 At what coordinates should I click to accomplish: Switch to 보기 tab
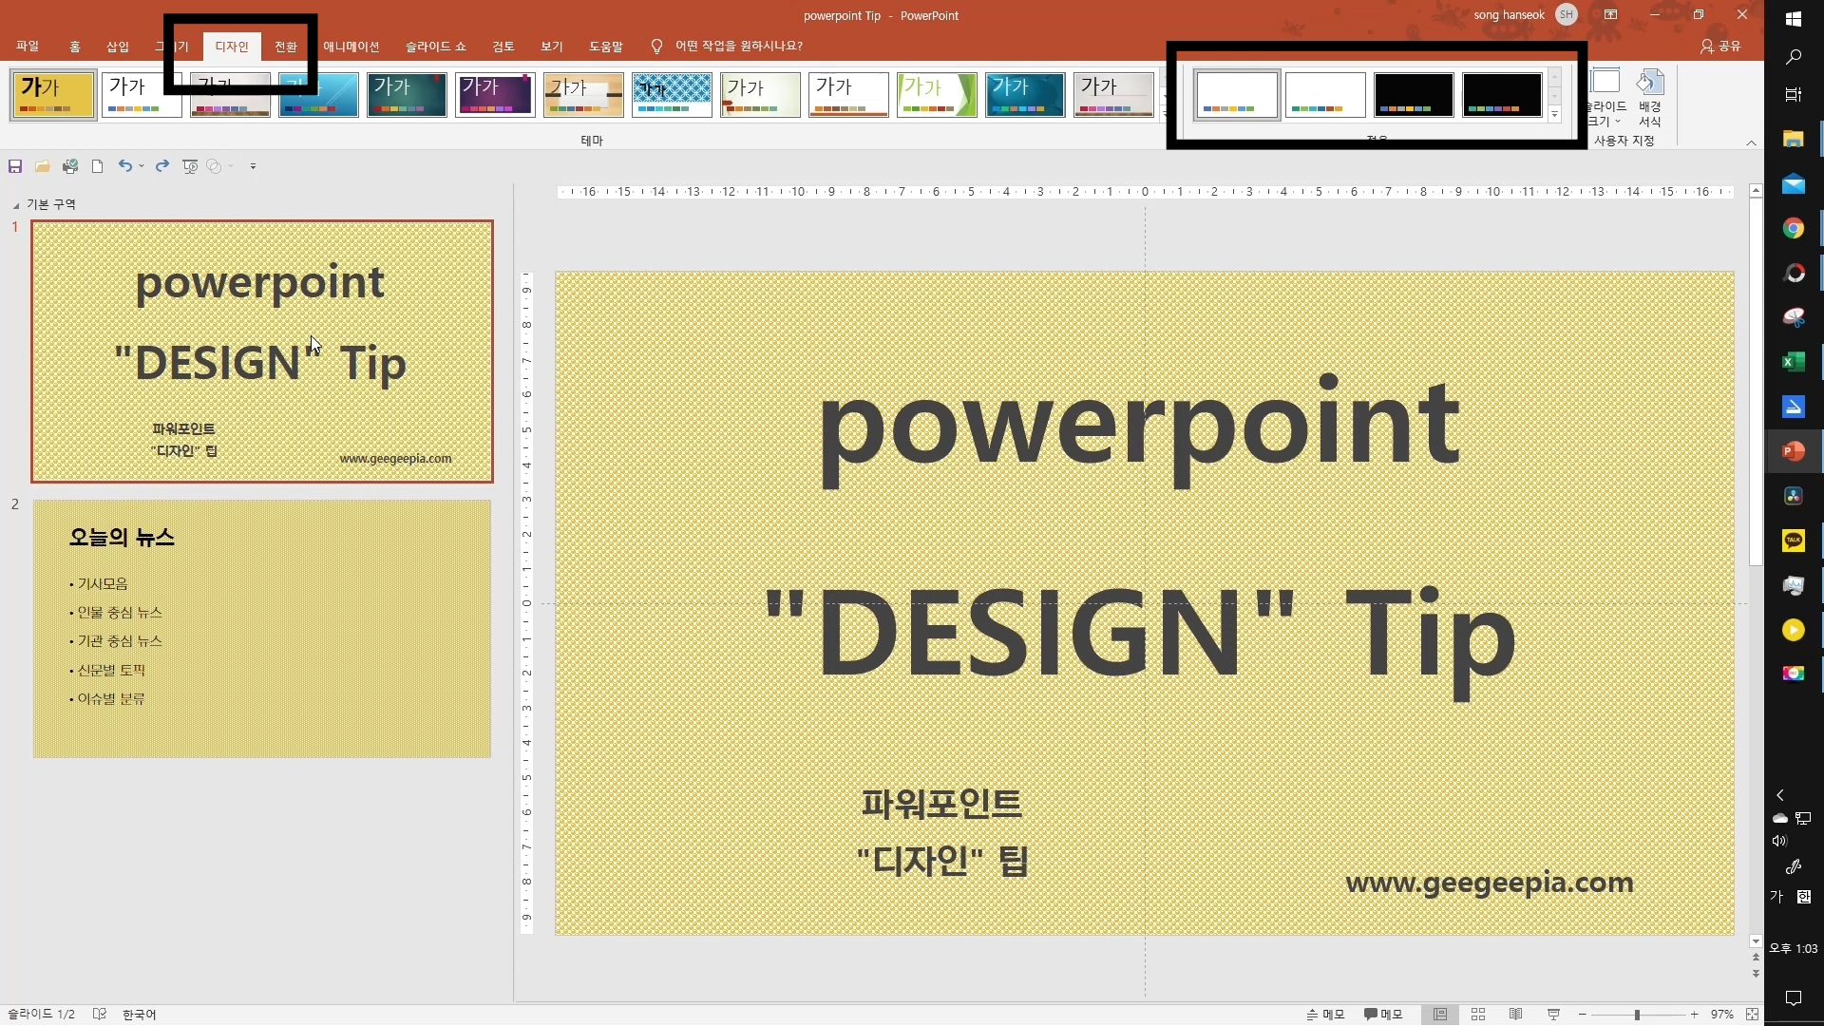click(552, 46)
